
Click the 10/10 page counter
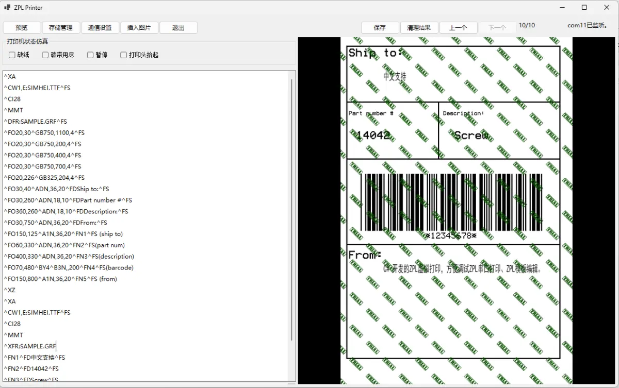tap(527, 25)
